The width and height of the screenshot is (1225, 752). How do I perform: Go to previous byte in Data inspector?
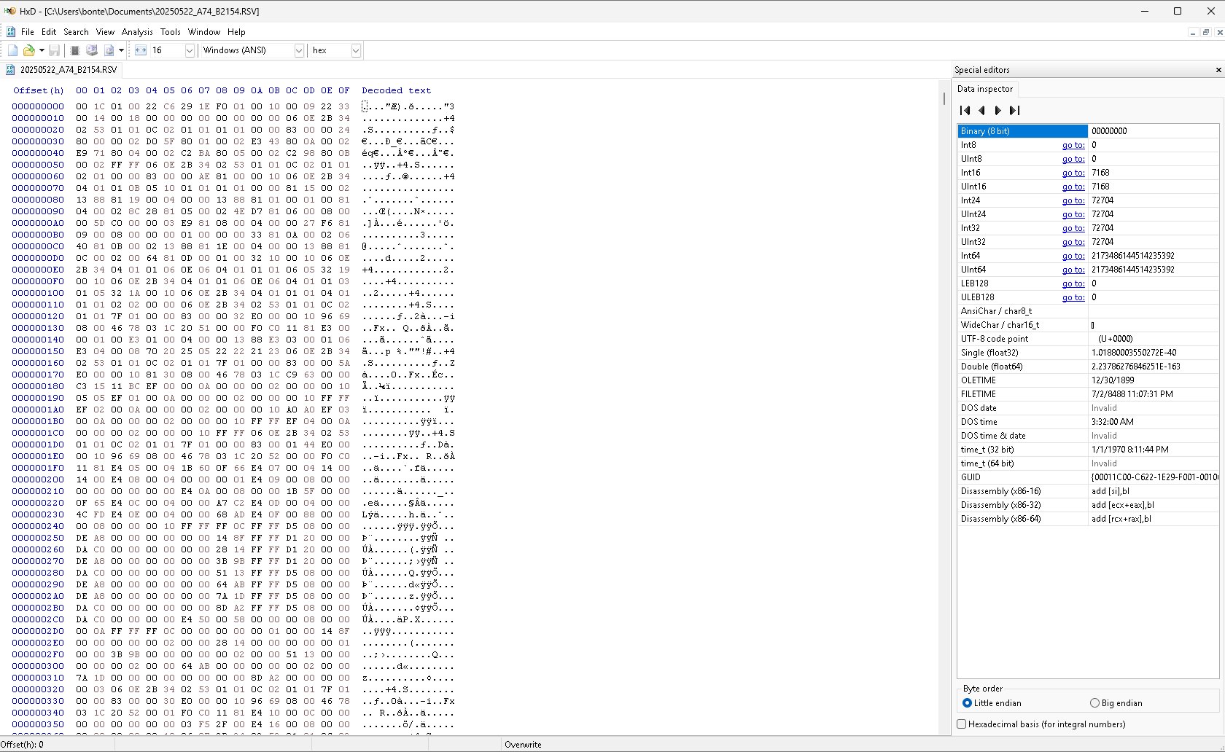coord(981,111)
